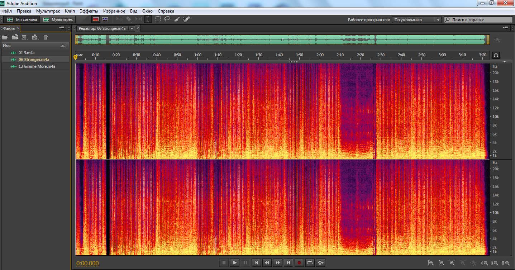Select the Lasso Selection tool

(x=167, y=19)
